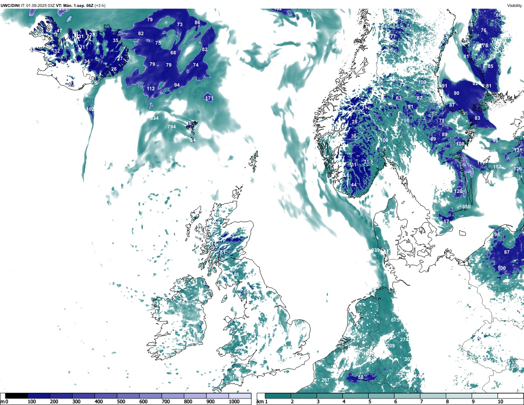Click the black swatch on the meters scale

[17, 396]
